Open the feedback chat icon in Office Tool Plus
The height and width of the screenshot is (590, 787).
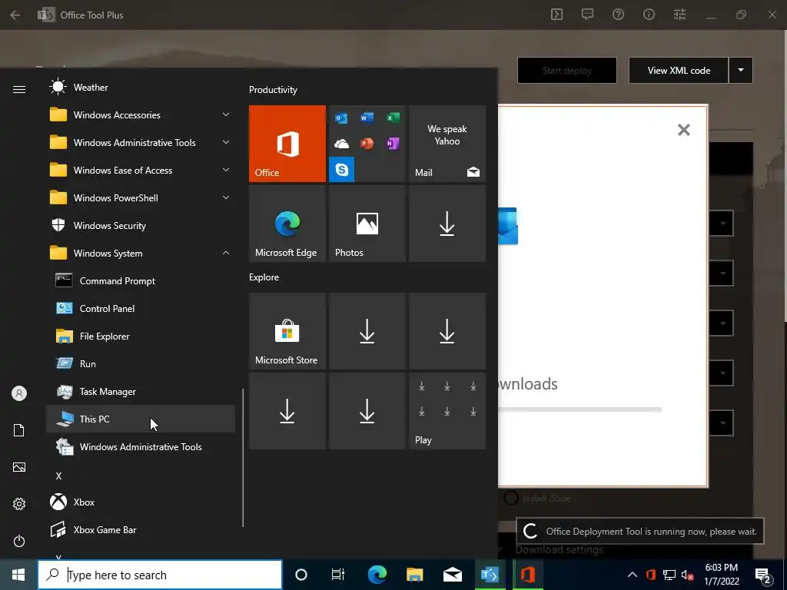point(587,15)
